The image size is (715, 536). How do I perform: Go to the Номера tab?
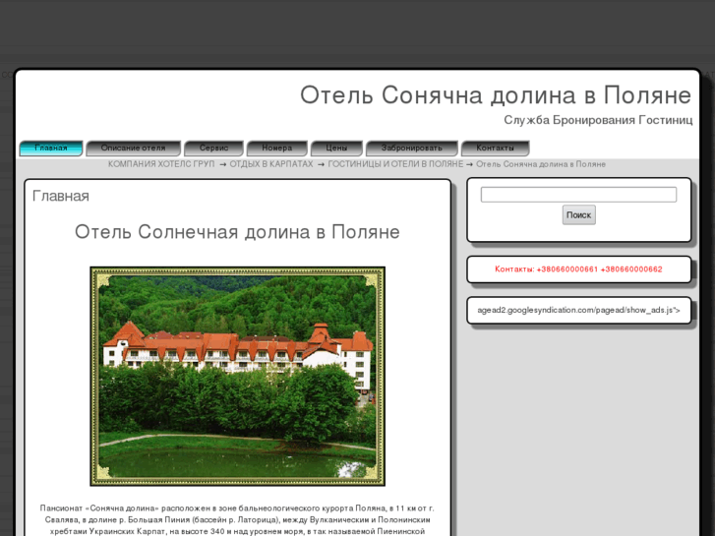coord(276,149)
